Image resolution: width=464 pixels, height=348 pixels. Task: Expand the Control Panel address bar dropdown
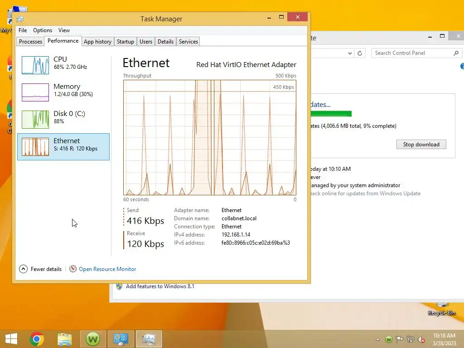pos(350,53)
